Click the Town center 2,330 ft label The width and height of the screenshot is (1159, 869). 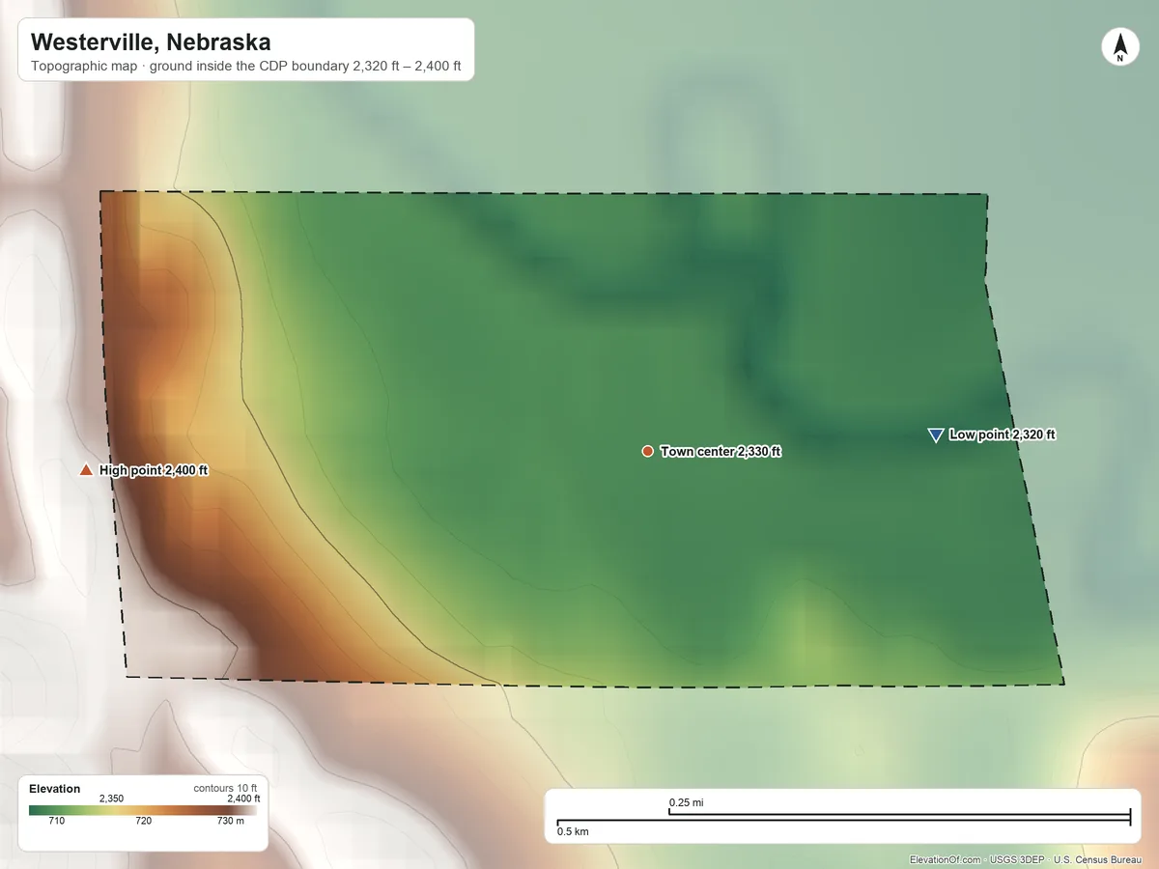pyautogui.click(x=721, y=452)
